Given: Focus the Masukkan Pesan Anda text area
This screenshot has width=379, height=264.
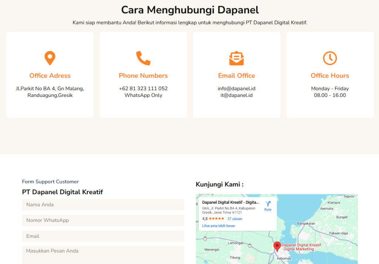Looking at the screenshot, I should coord(103,255).
